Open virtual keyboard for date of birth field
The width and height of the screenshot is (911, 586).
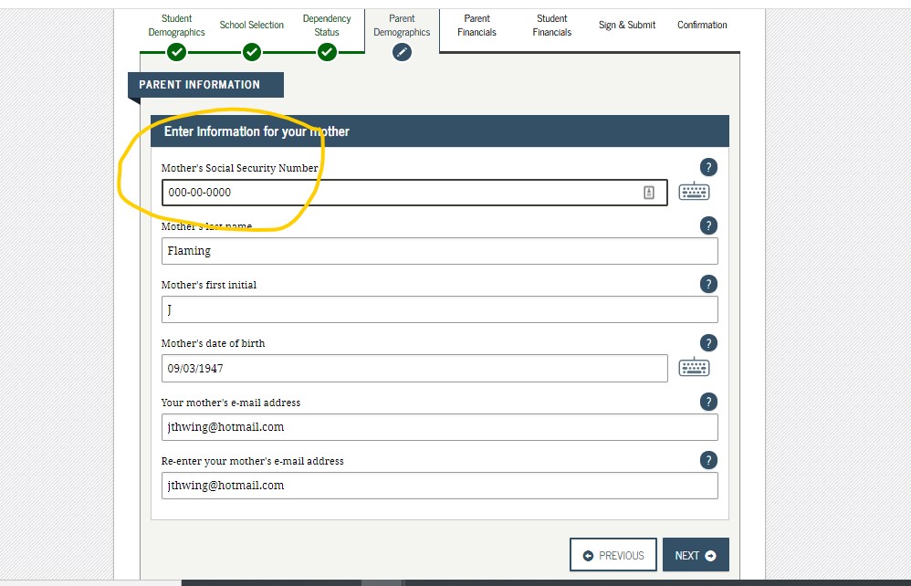click(694, 367)
